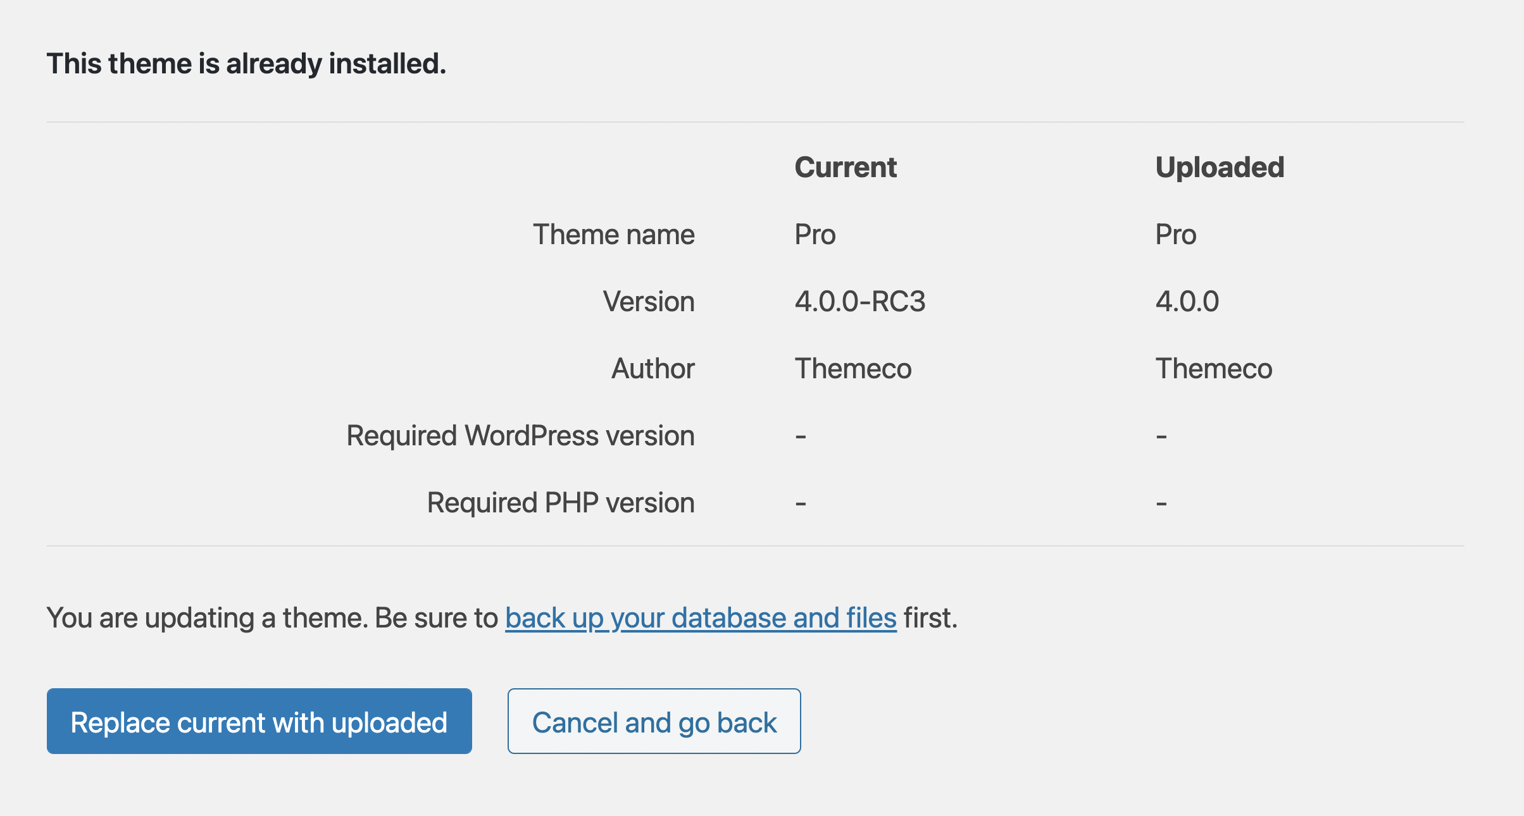The width and height of the screenshot is (1524, 816).
Task: Select the Current column header
Action: (x=845, y=166)
